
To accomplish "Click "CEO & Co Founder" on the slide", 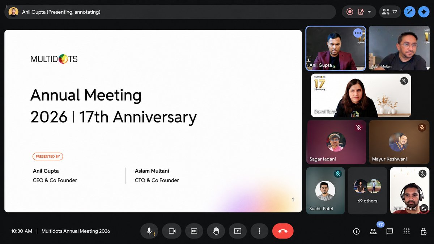I will click(x=55, y=180).
